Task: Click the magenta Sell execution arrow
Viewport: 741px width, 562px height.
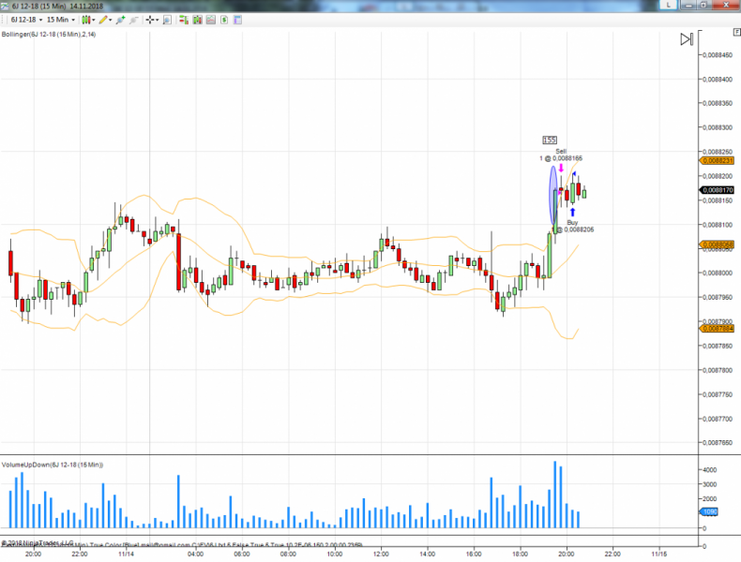Action: coord(561,168)
